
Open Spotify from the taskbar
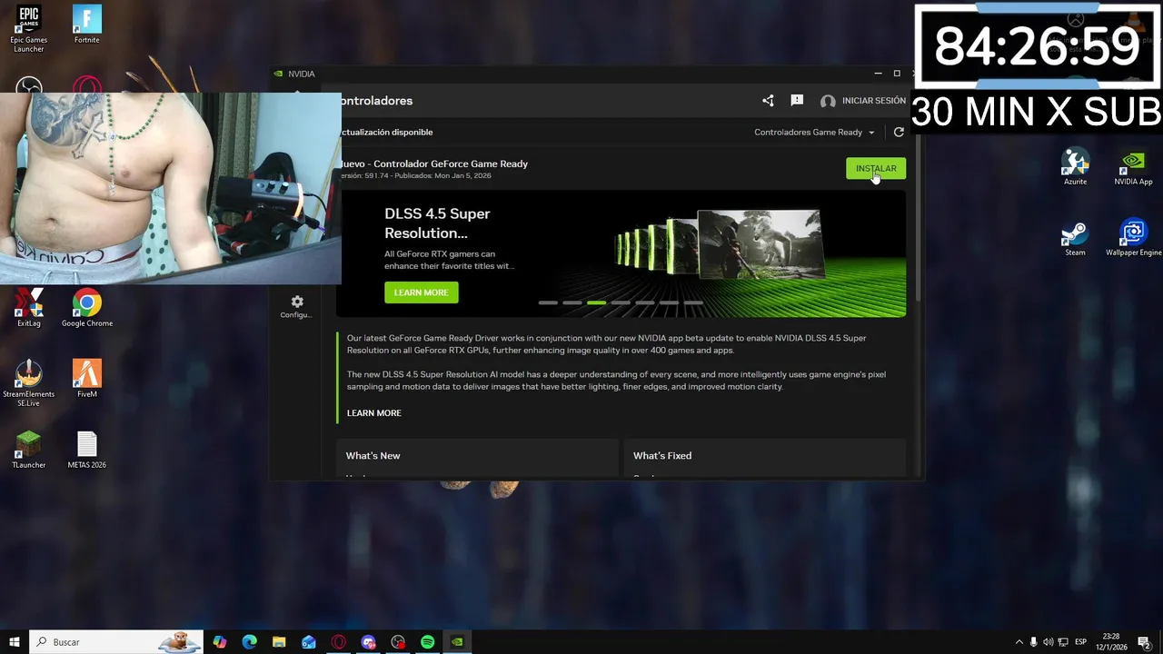[428, 642]
